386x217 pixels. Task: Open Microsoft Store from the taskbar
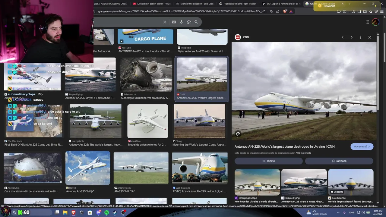click(90, 212)
